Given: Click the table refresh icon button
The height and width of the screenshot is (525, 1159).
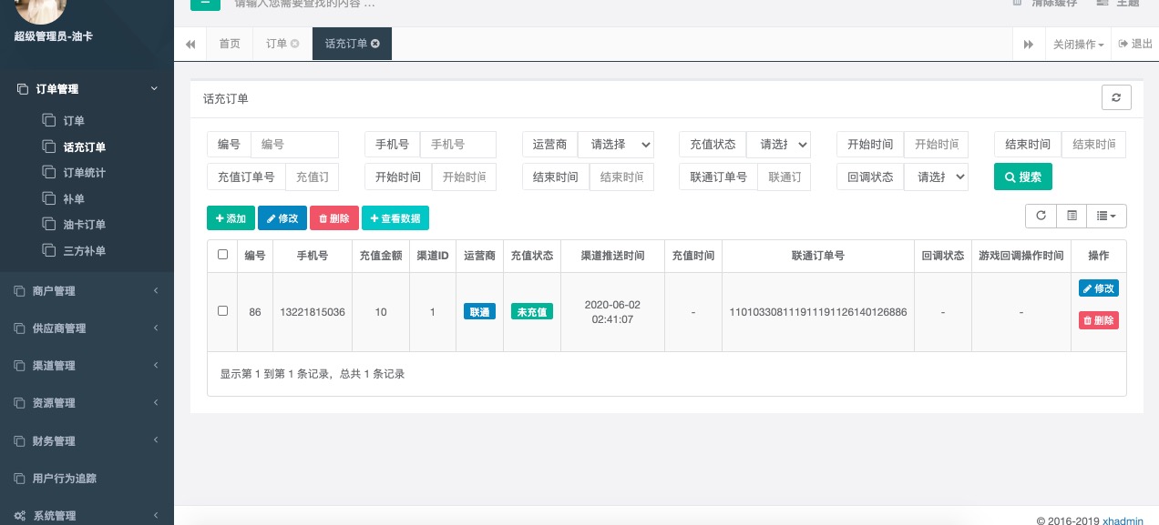Looking at the screenshot, I should click(1041, 216).
